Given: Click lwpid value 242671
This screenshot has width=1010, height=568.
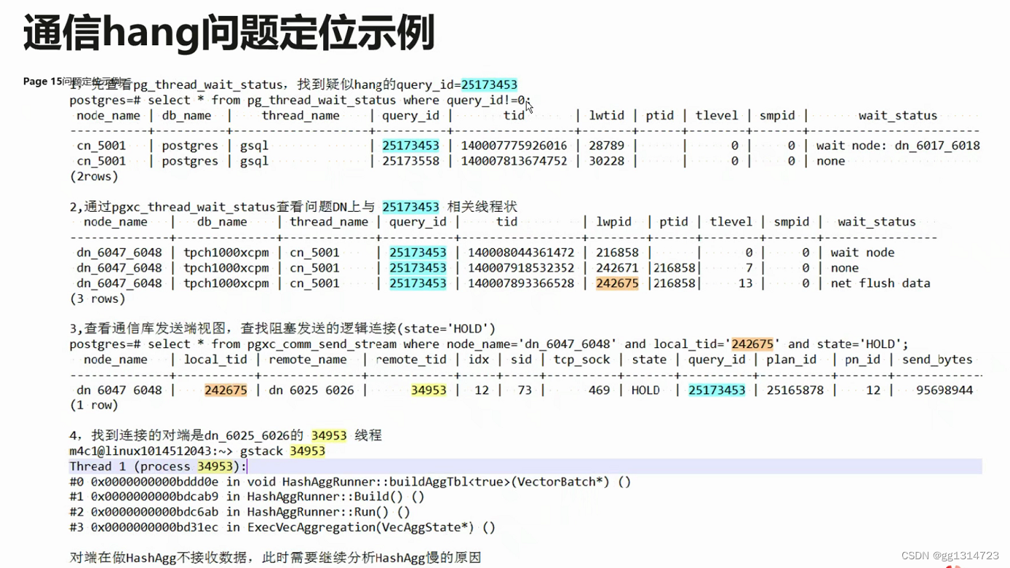Looking at the screenshot, I should pyautogui.click(x=617, y=268).
